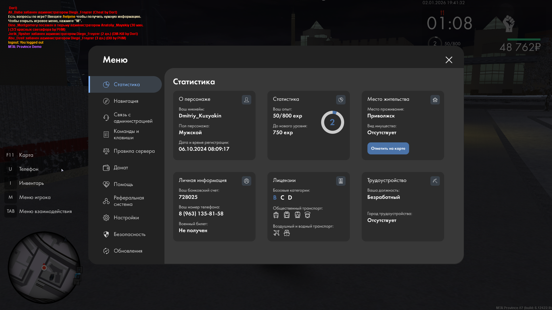Viewport: 552px width, 310px height.
Task: Click the user icon in Личная информация card
Action: click(246, 181)
